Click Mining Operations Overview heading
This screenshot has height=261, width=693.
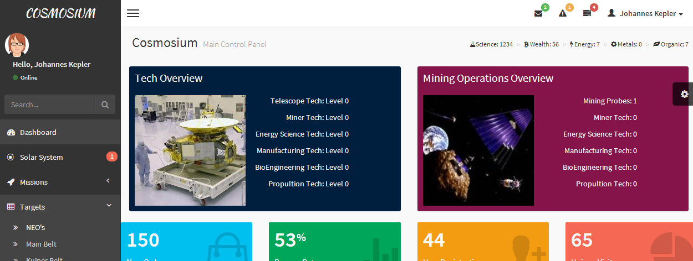tap(488, 79)
